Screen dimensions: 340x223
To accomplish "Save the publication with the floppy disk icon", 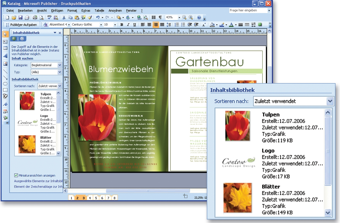I will coord(20,18).
